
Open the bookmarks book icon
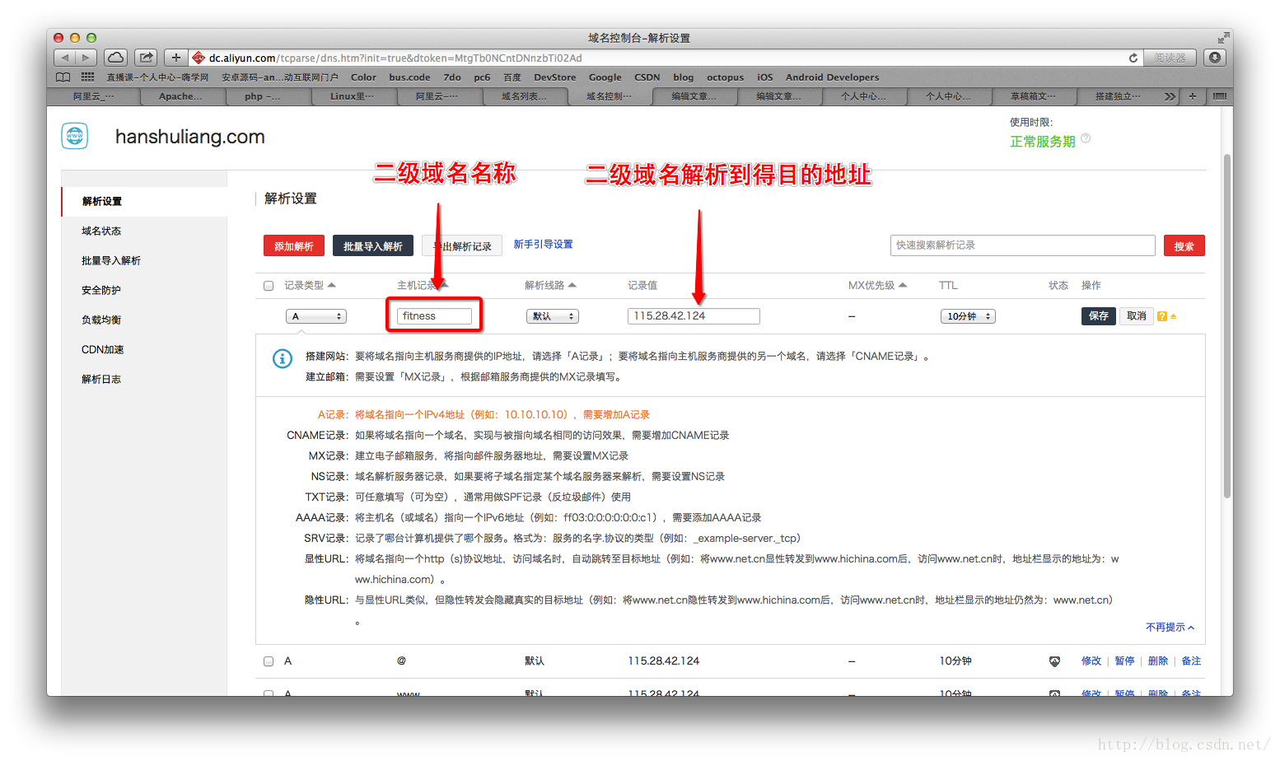coord(63,77)
